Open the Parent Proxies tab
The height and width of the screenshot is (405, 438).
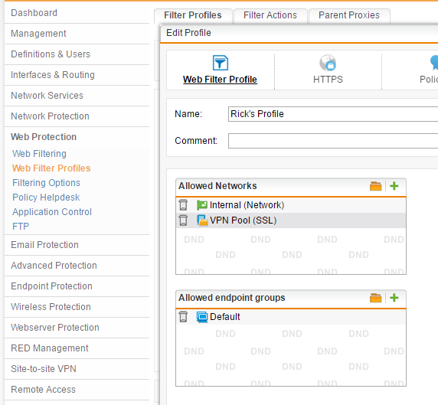coord(349,15)
